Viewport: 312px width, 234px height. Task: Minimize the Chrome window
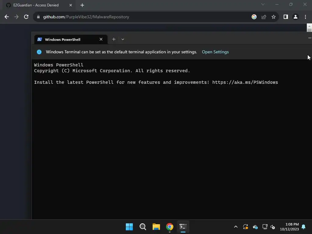277,4
